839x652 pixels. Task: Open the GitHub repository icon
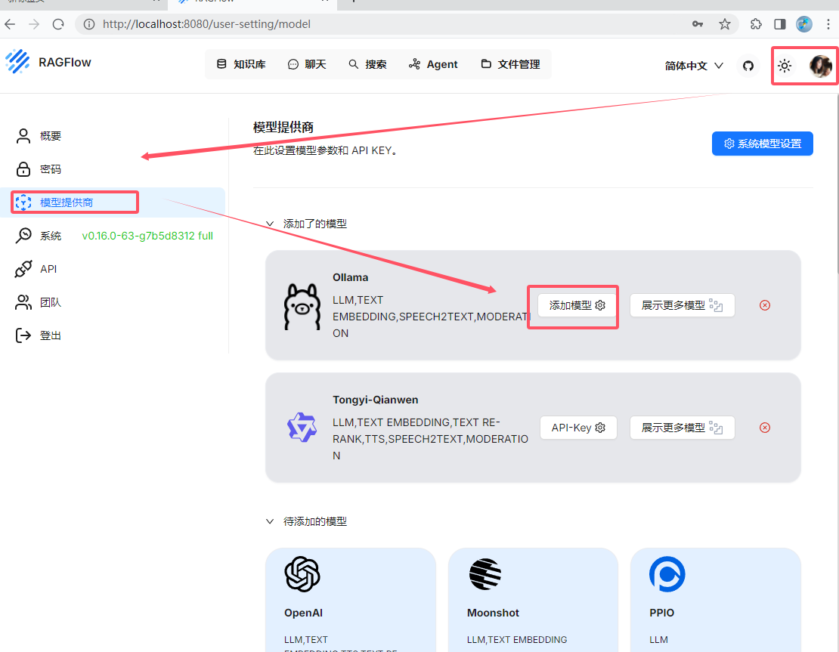tap(748, 65)
